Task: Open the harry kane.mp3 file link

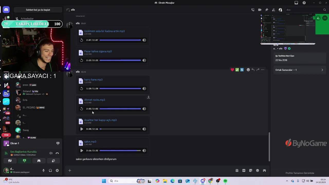Action: [x=93, y=80]
